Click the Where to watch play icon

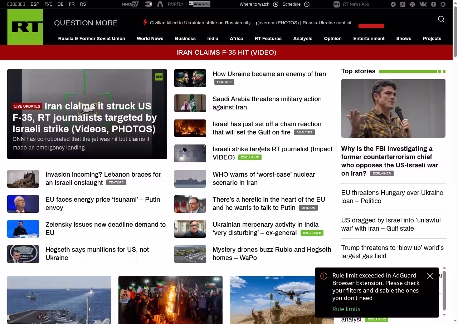point(276,4)
